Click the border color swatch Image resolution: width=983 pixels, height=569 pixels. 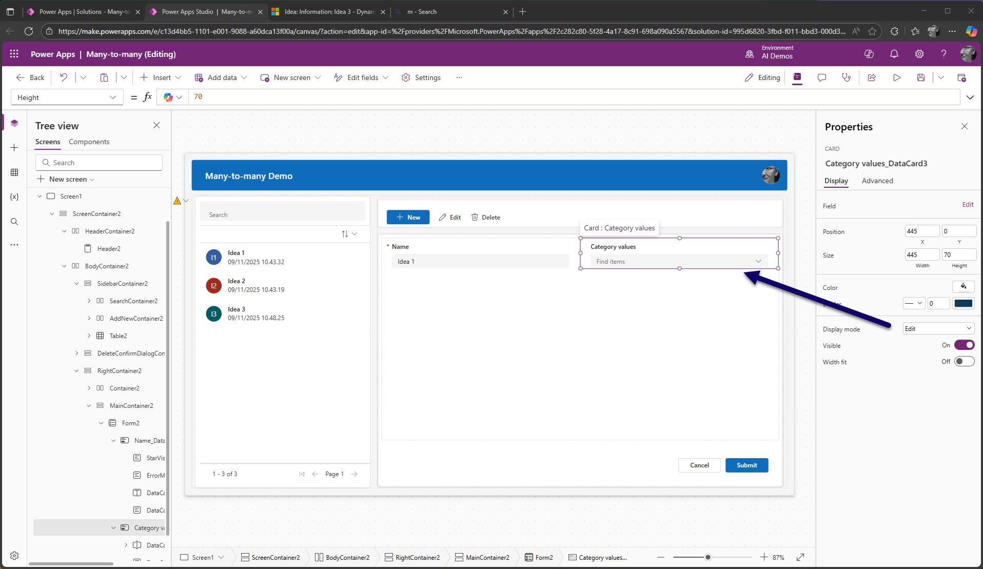click(x=963, y=303)
